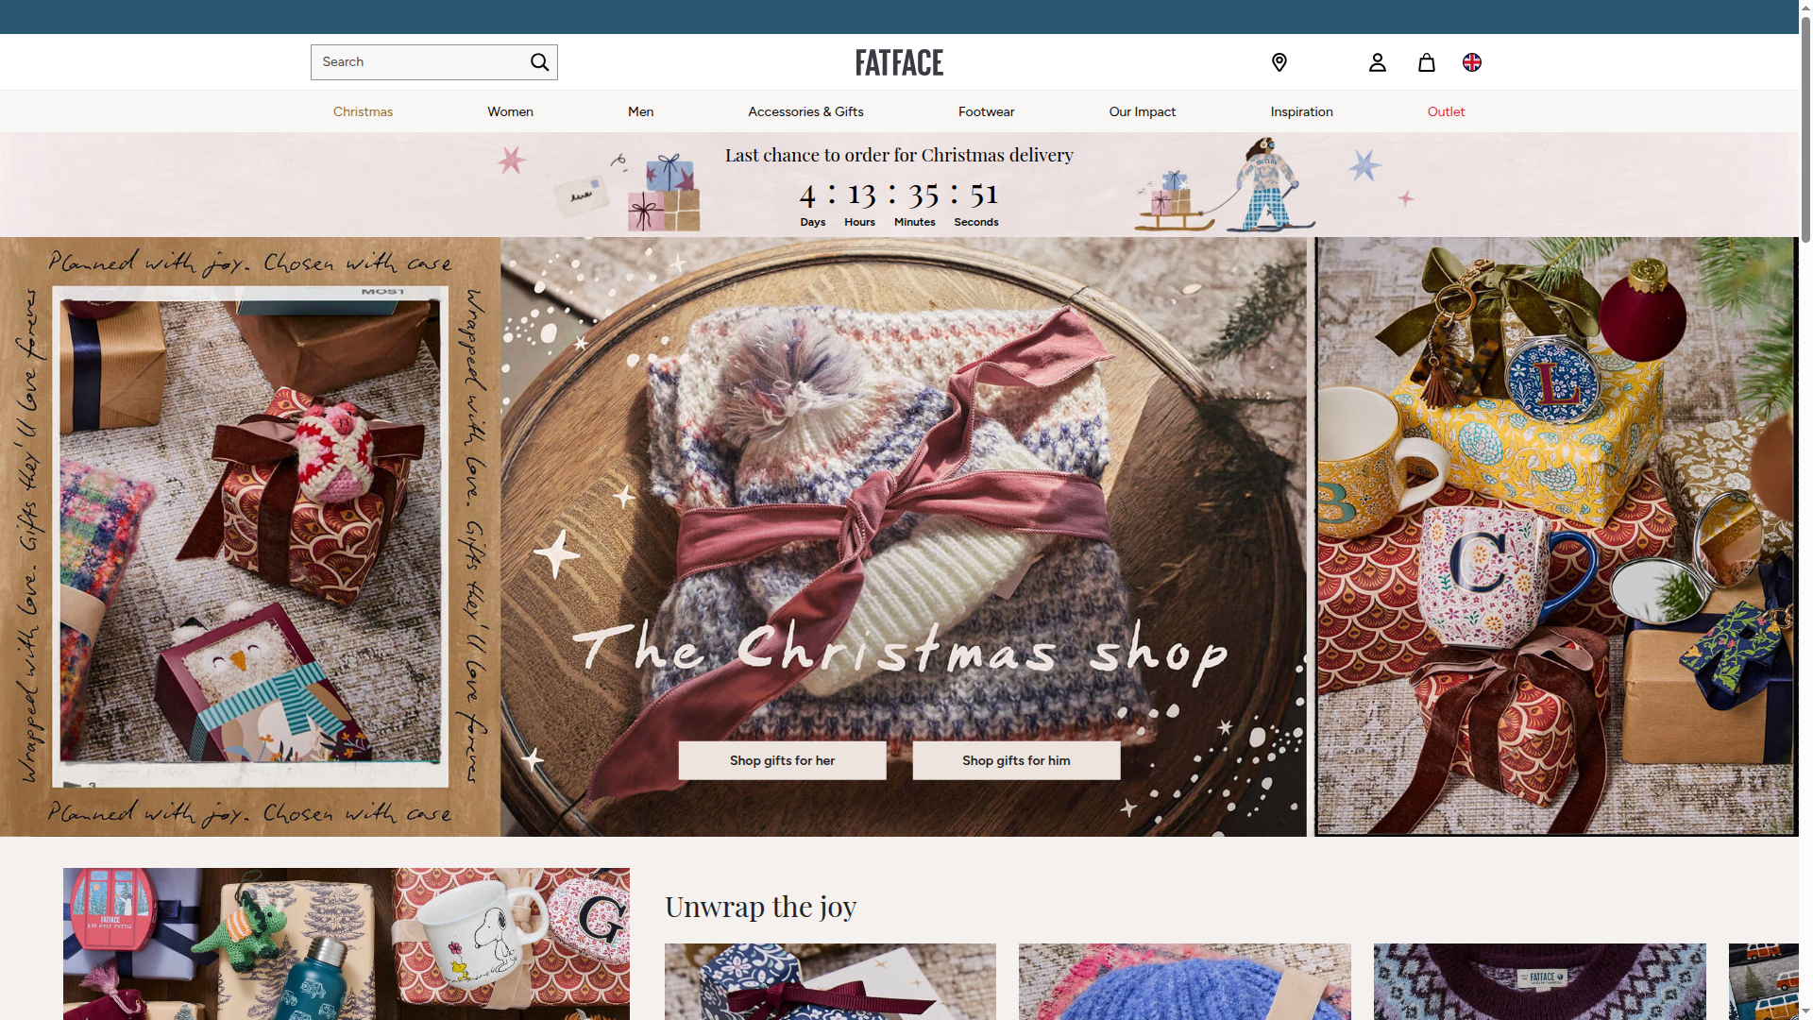Click the store locator pin icon

pyautogui.click(x=1279, y=61)
